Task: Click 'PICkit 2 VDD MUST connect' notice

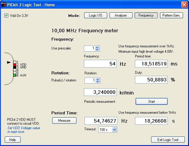Action: [23, 121]
